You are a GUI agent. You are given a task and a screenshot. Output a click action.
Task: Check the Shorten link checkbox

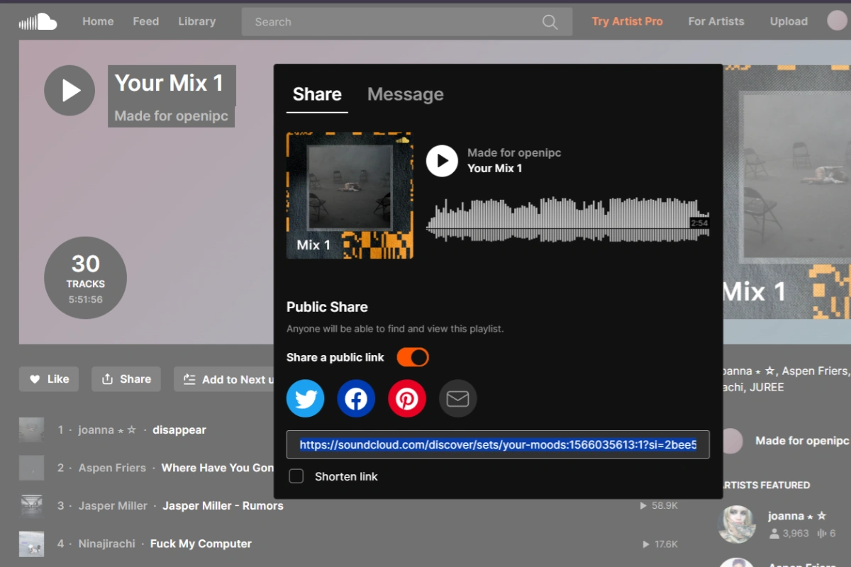pos(296,476)
